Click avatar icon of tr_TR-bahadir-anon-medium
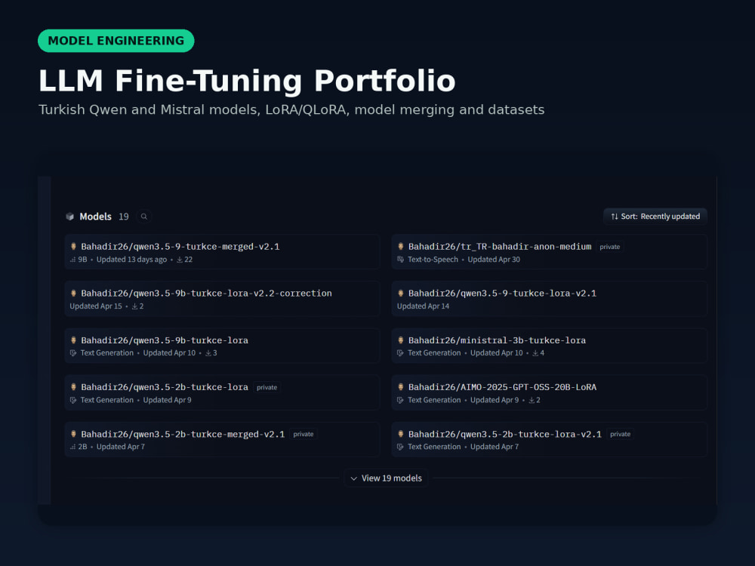755x566 pixels. click(401, 247)
